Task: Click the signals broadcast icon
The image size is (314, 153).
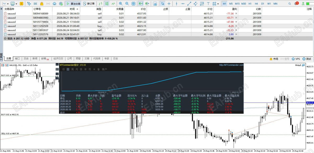Action: point(48,4)
